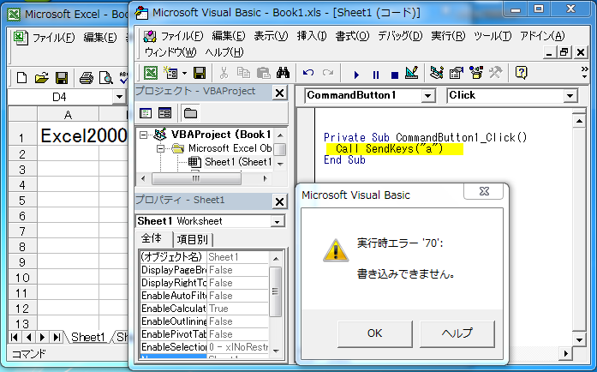Click View Microsoft Excel icon in VBA toolbar
Image resolution: width=597 pixels, height=372 pixels.
click(x=151, y=72)
